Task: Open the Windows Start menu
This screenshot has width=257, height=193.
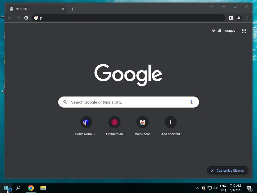Action: pos(6,188)
